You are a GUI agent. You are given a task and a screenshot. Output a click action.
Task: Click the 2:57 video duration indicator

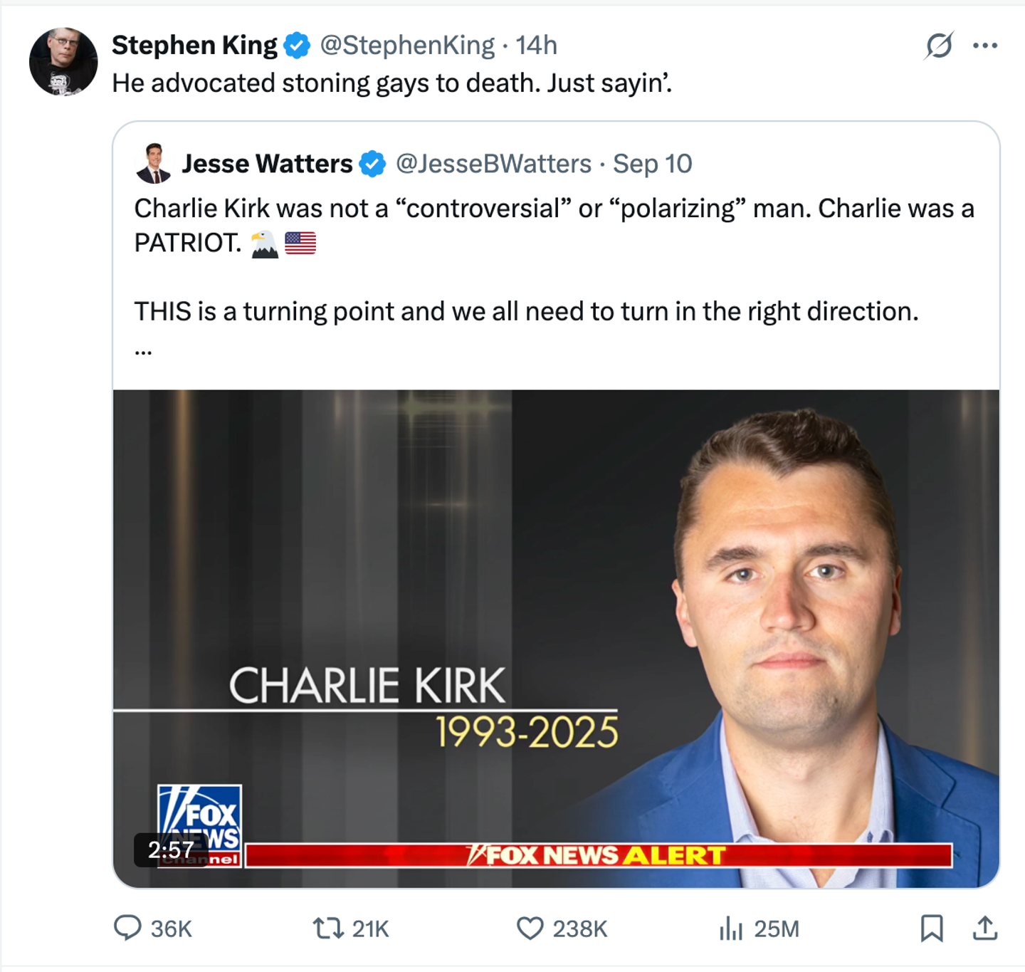pos(169,848)
